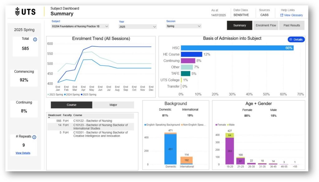Image resolution: width=319 pixels, height=182 pixels.
Task: Open the View Glossary help link
Action: click(293, 15)
